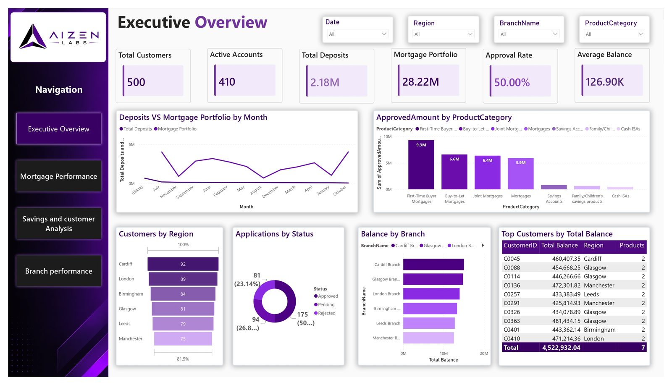The image size is (672, 385).
Task: Open the Region slicer dropdown
Action: tap(444, 34)
